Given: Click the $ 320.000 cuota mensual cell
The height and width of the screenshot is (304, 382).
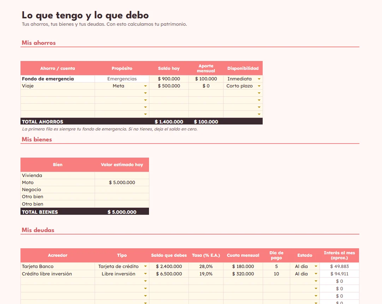Looking at the screenshot, I should pos(243,274).
